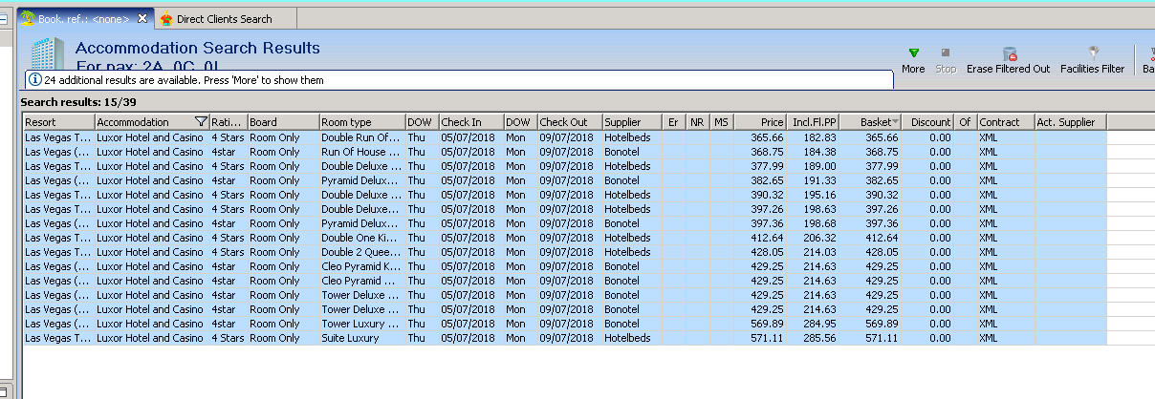
Task: Click the minimize icon at left panel edge
Action: [x=4, y=17]
